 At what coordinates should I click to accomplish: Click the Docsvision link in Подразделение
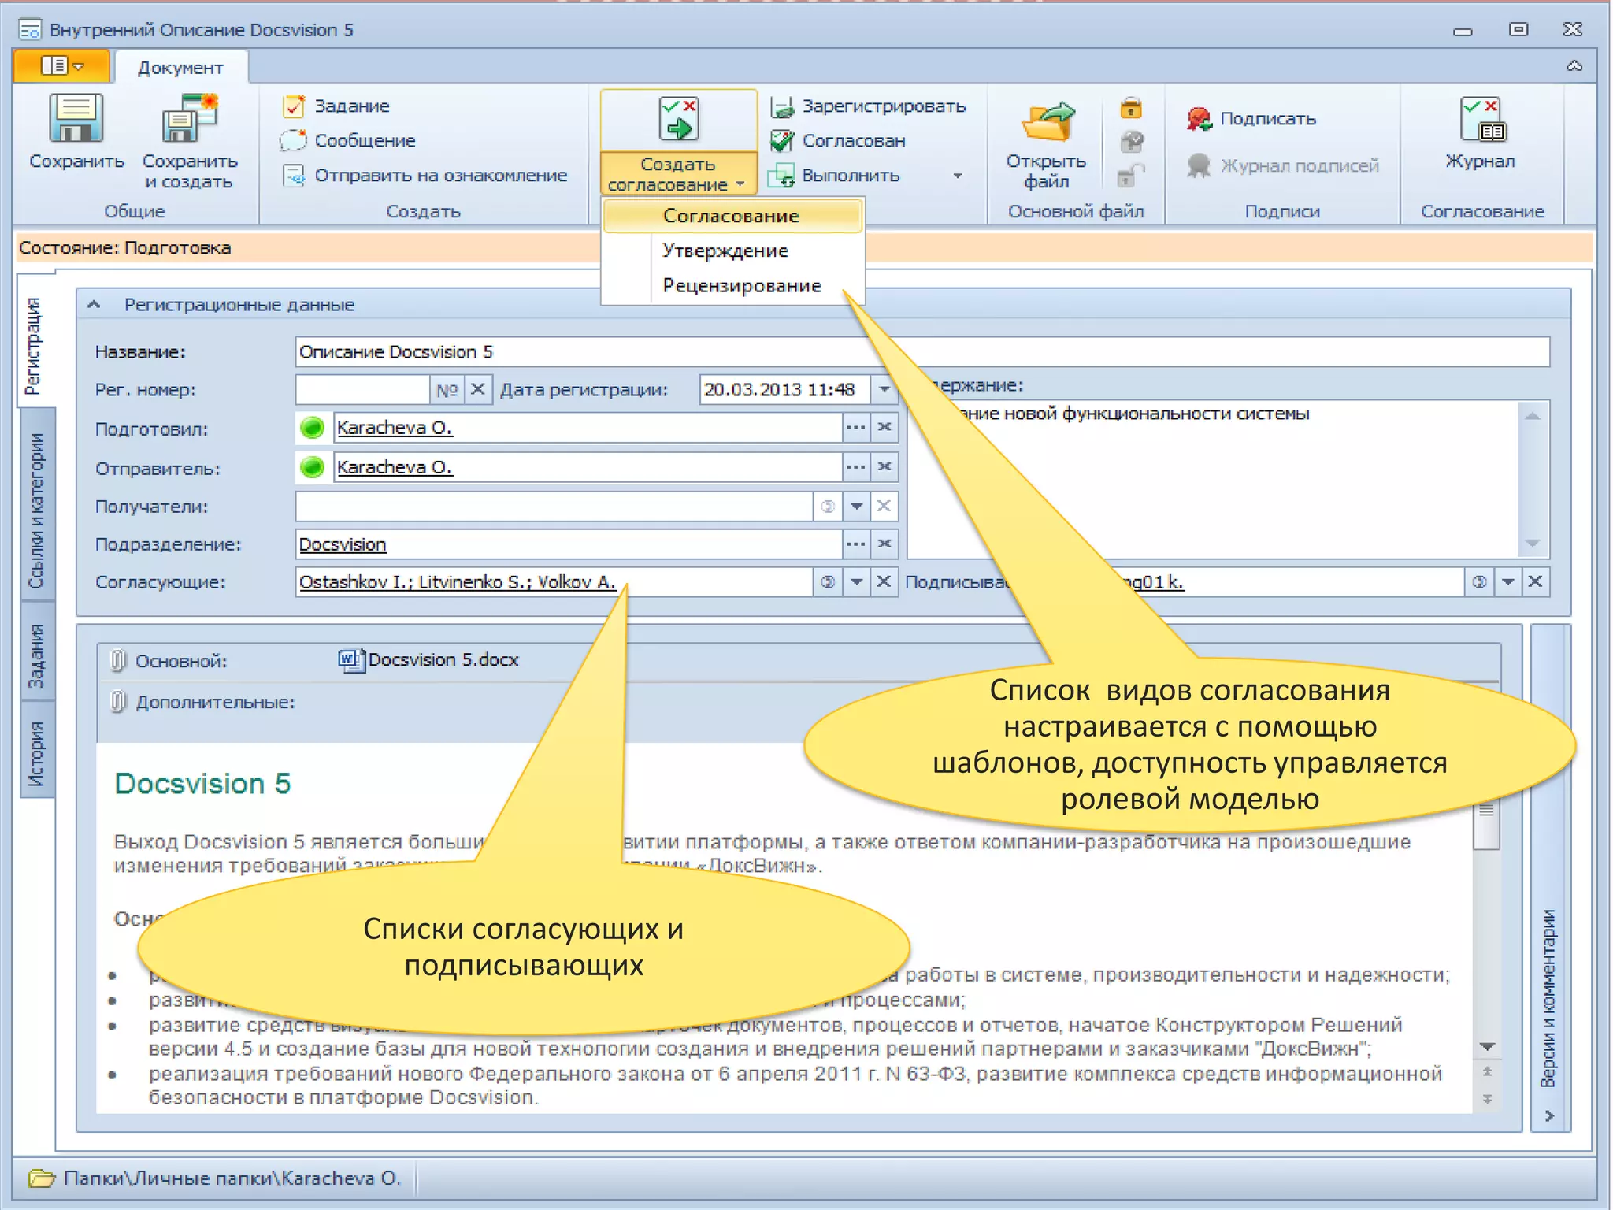coord(343,544)
